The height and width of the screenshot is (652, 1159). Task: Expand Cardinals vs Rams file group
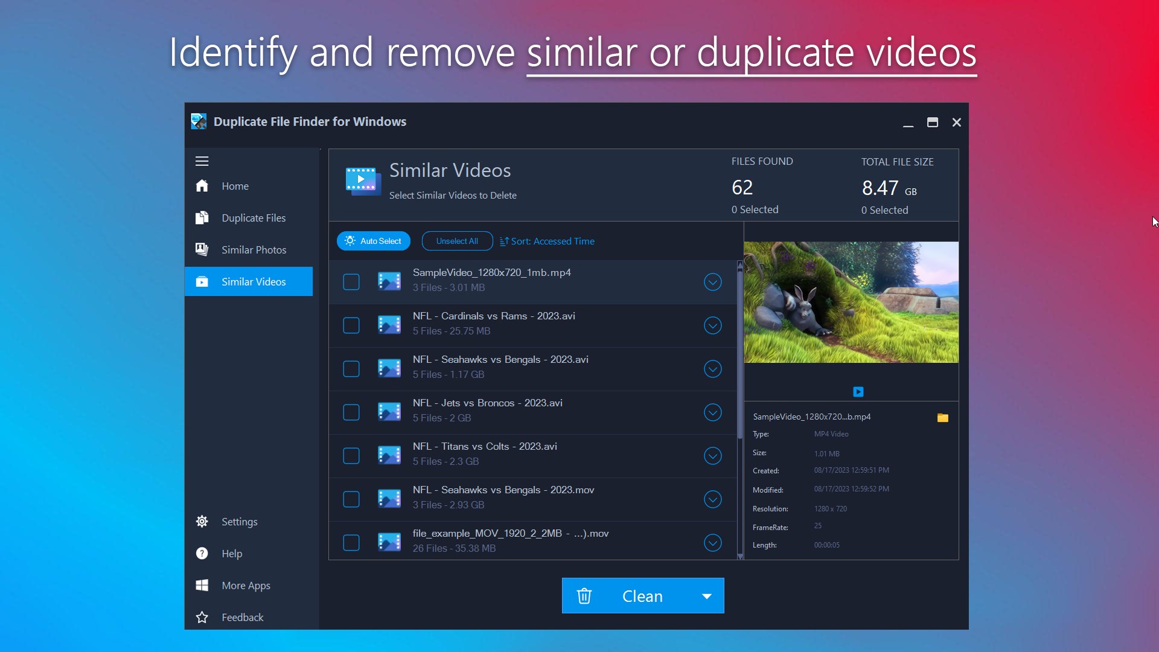click(713, 325)
